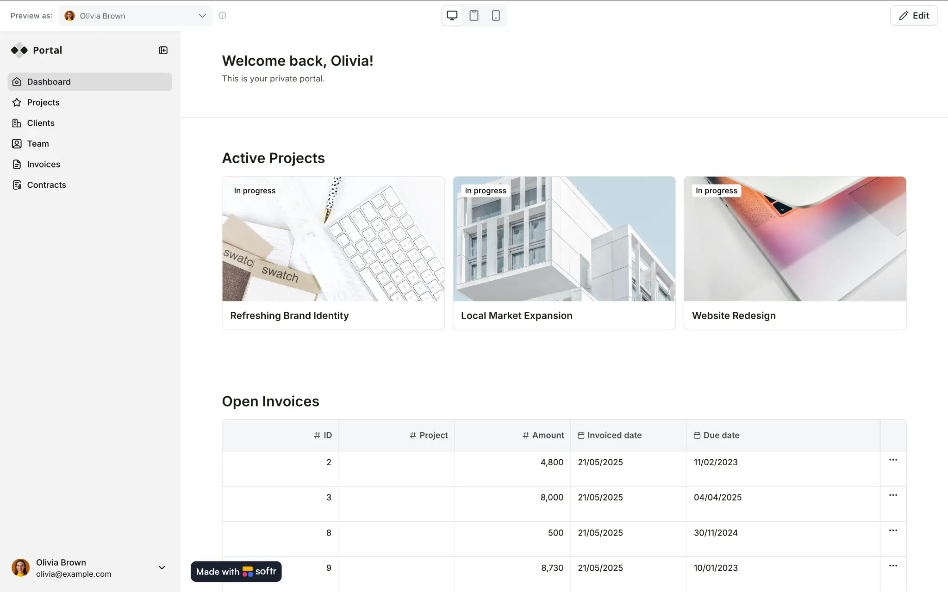Open the Website Redesign project image
This screenshot has height=592, width=948.
click(795, 239)
